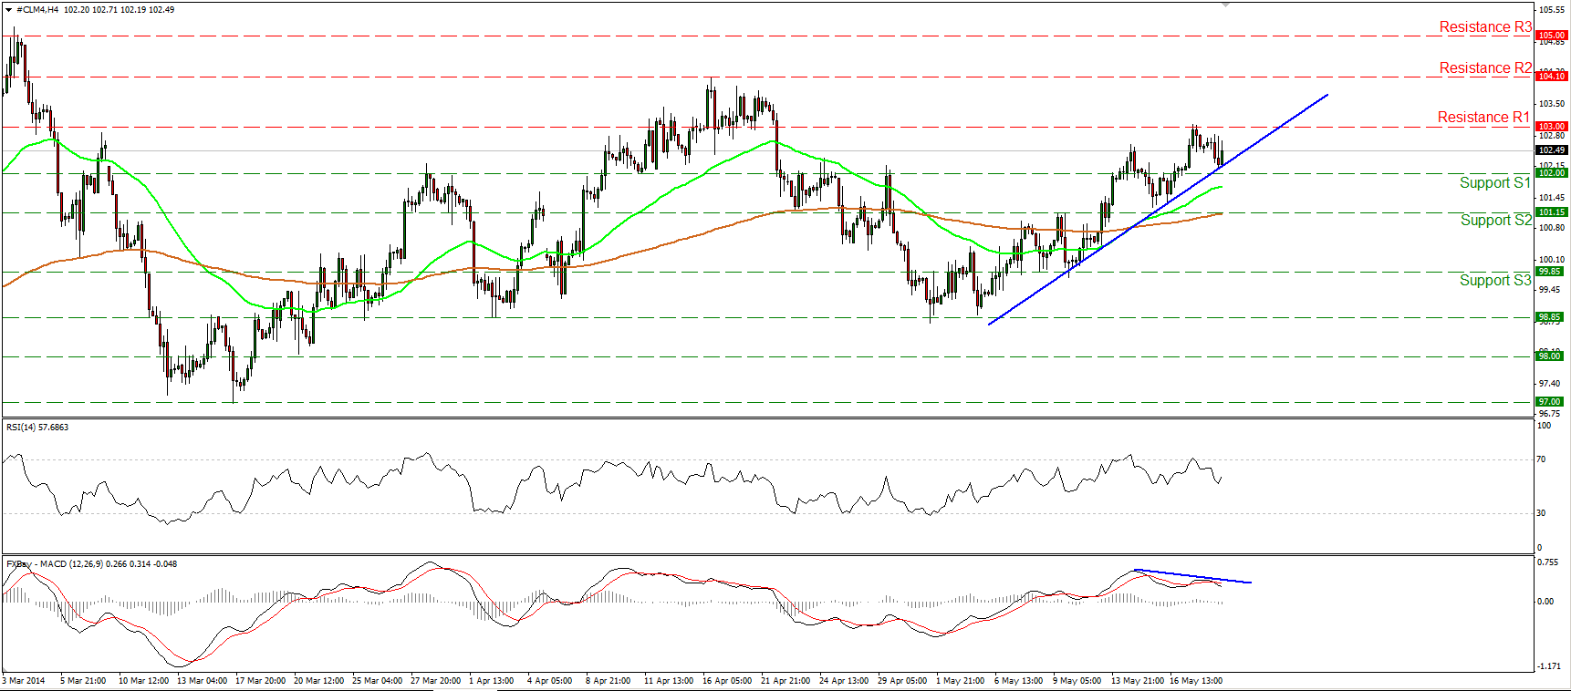Click the 10 Mar 12:00 date label
Screen dimensions: 1571x691
(x=144, y=681)
